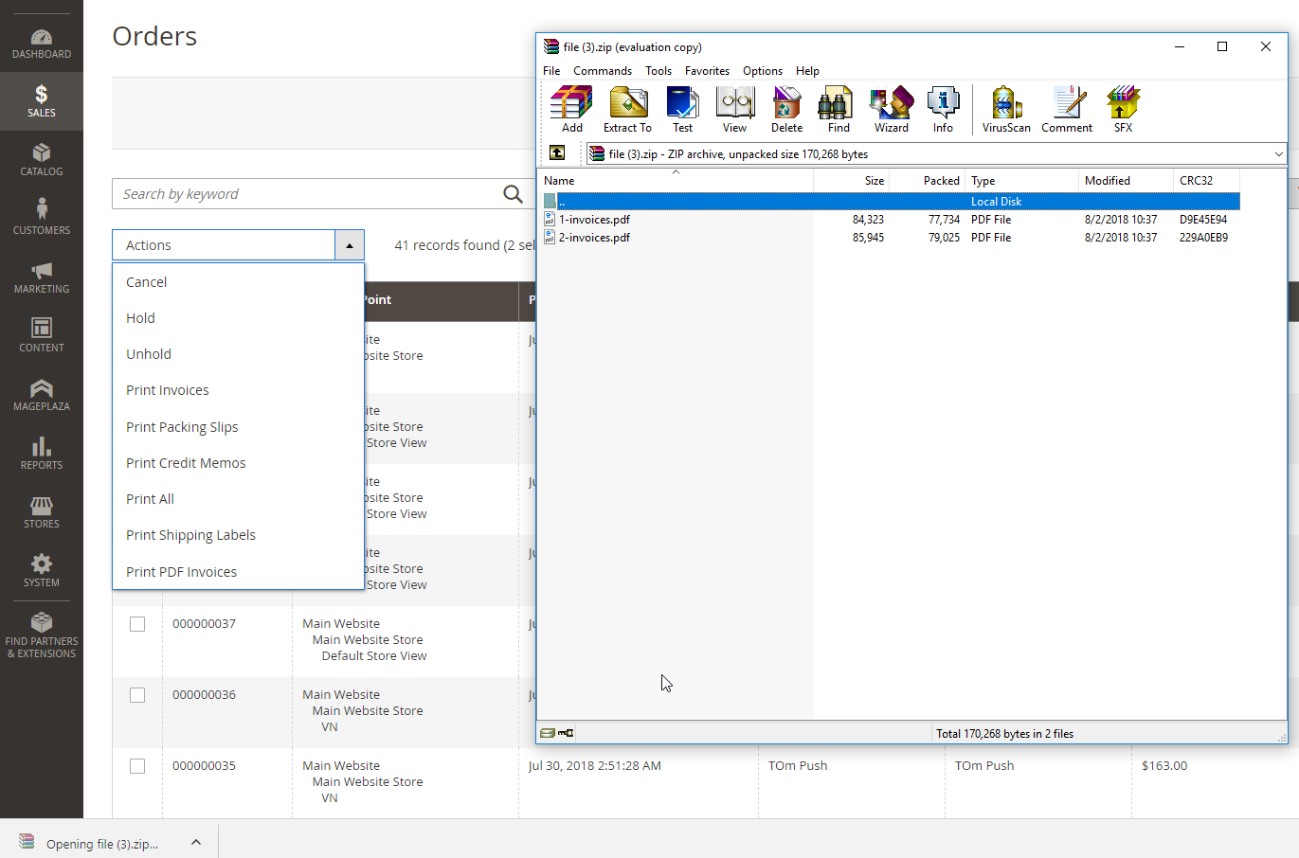Tick checkbox for order 000000037
The height and width of the screenshot is (858, 1299).
coord(137,624)
